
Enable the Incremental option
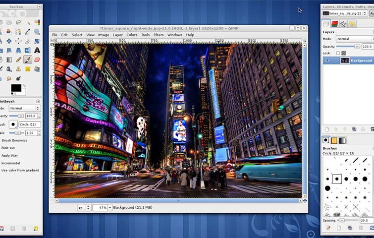click(10, 163)
